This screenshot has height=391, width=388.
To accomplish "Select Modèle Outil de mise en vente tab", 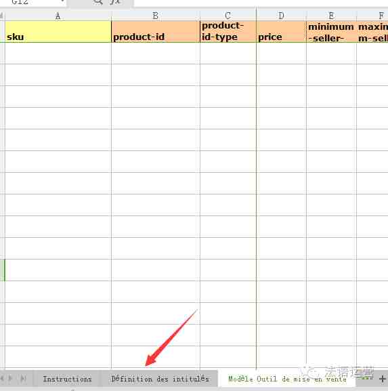I will pos(287,379).
